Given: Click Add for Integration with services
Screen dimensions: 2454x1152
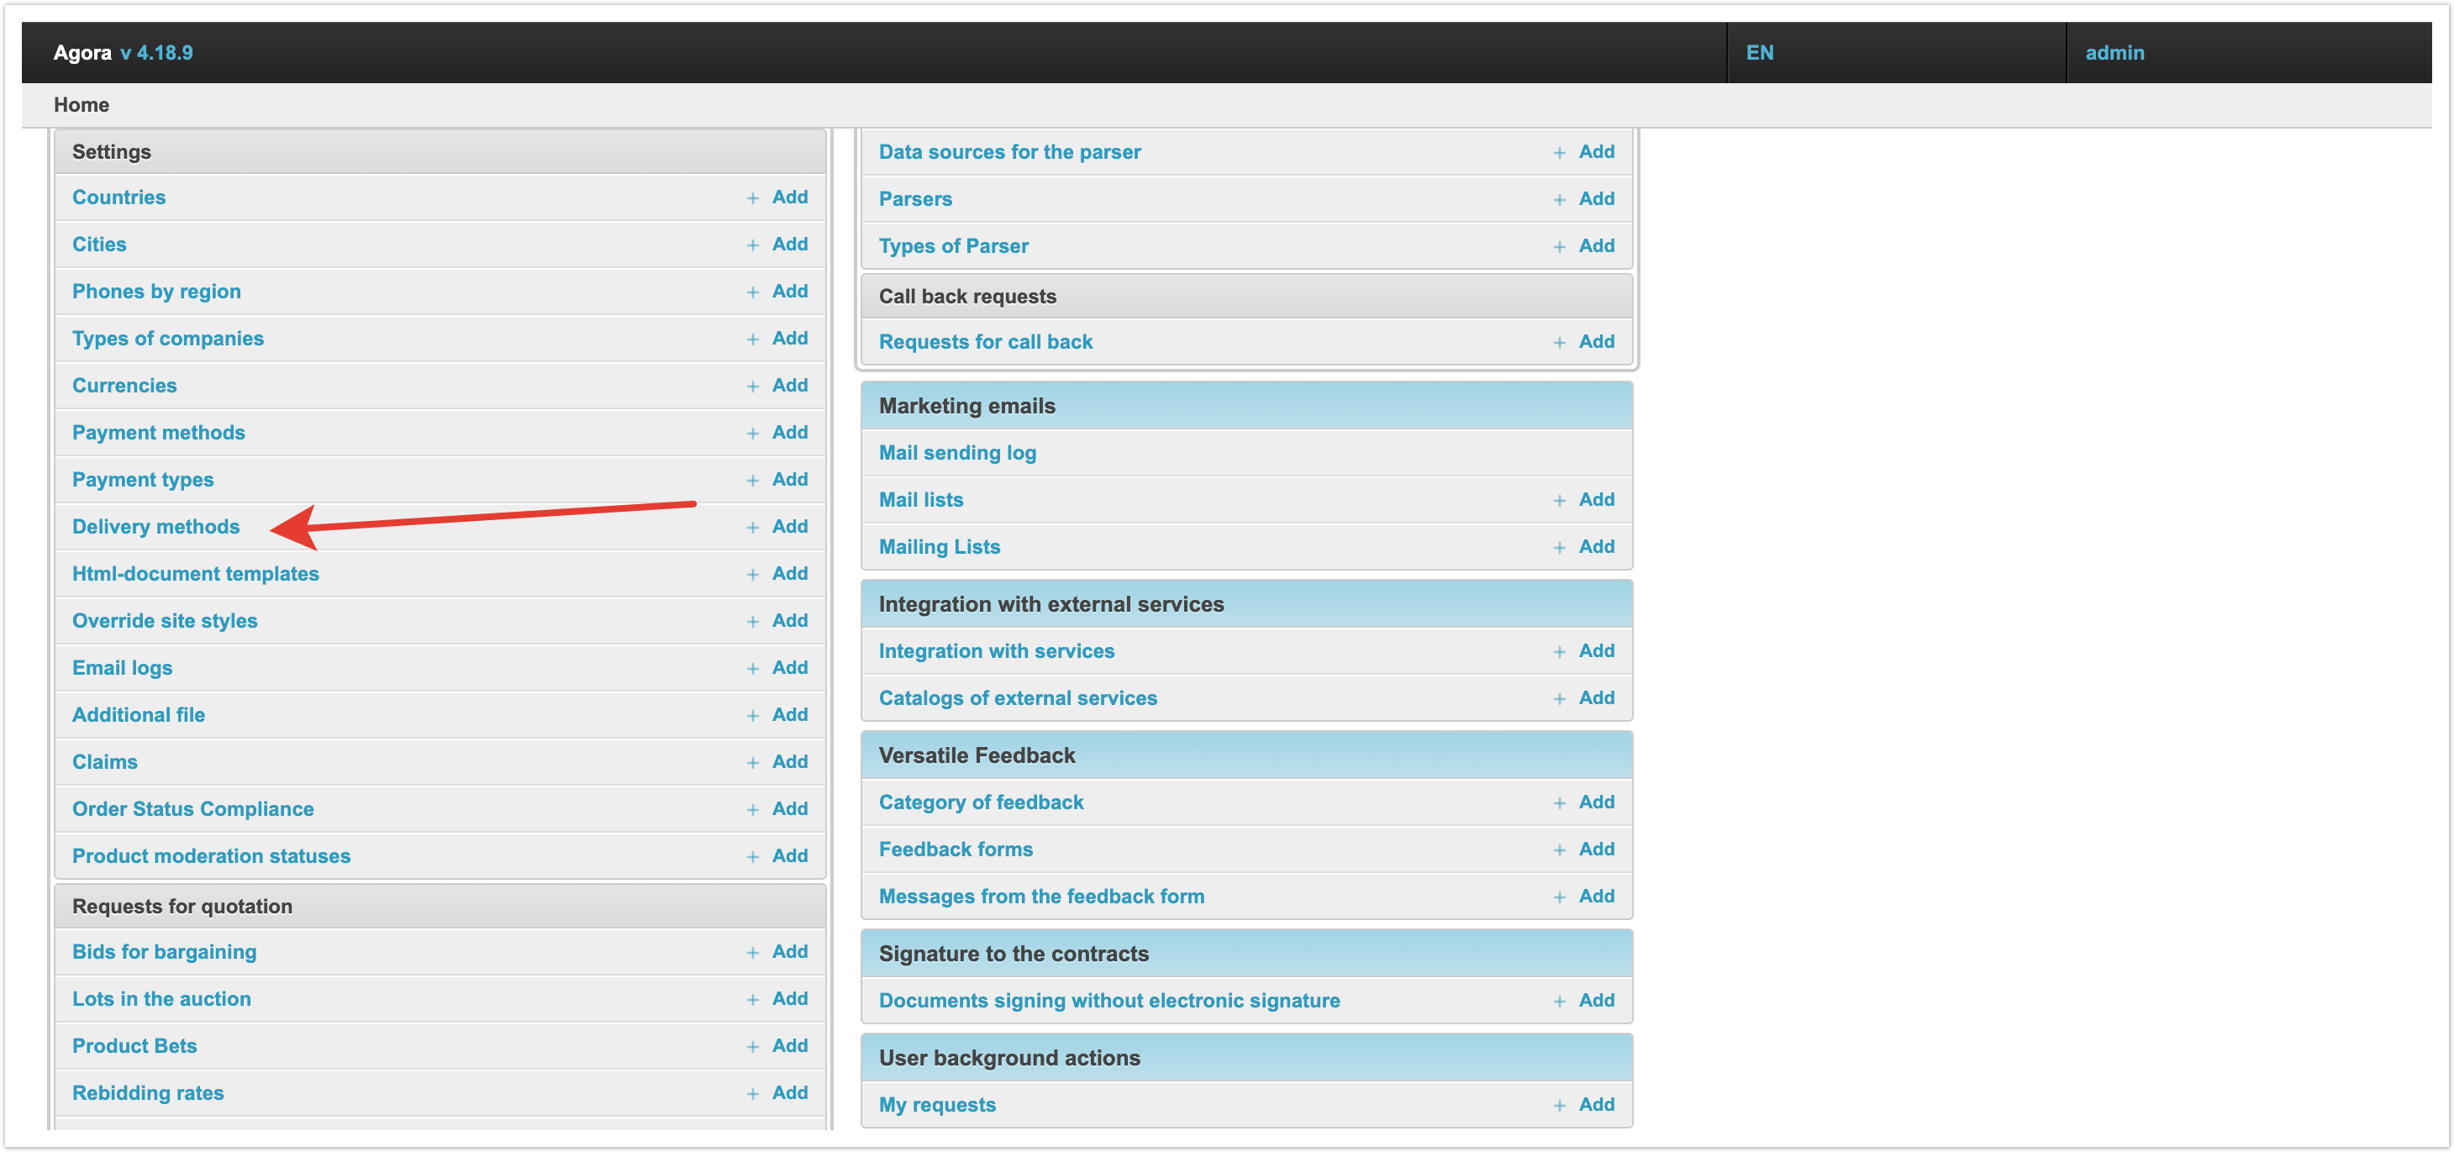Looking at the screenshot, I should click(x=1596, y=651).
